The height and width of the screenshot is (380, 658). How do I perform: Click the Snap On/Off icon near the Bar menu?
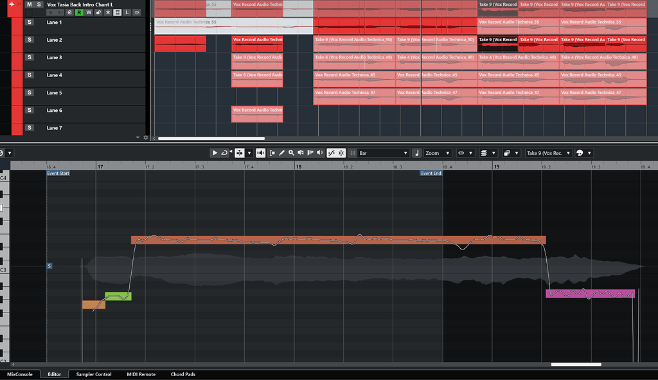pos(352,153)
